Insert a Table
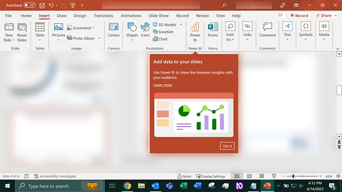 point(40,32)
